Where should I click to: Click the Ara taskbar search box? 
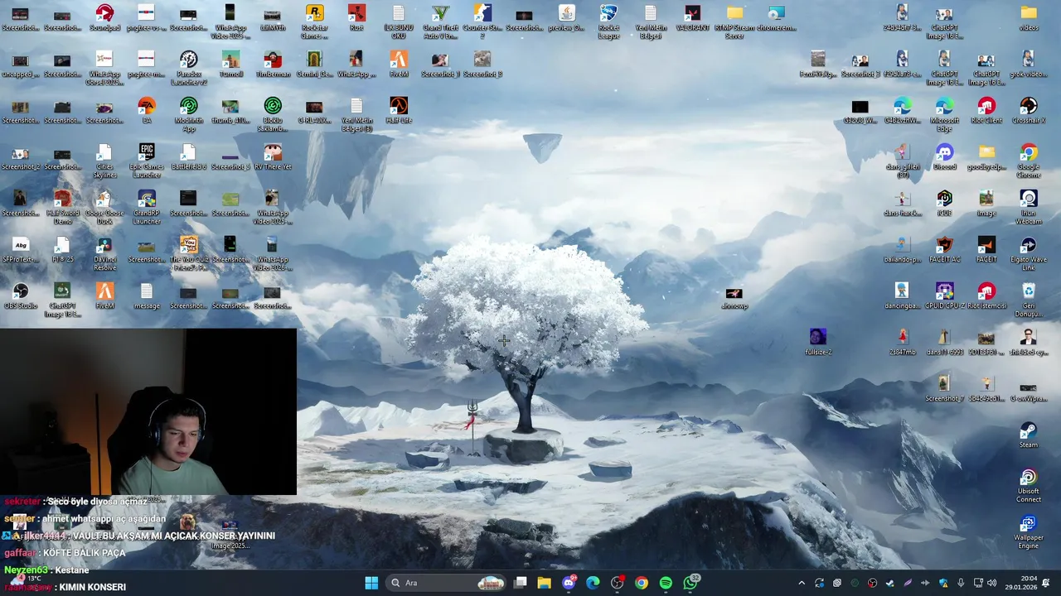point(446,583)
